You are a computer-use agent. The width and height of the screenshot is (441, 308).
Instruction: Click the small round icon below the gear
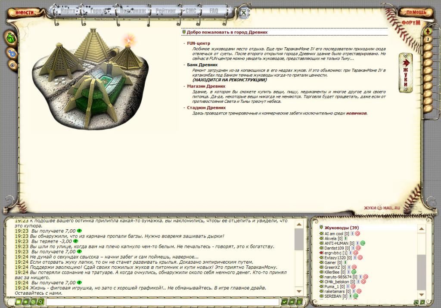coord(12,65)
